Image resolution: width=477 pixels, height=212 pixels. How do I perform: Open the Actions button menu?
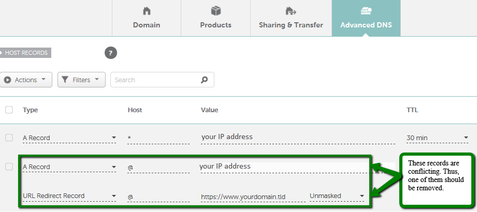26,80
